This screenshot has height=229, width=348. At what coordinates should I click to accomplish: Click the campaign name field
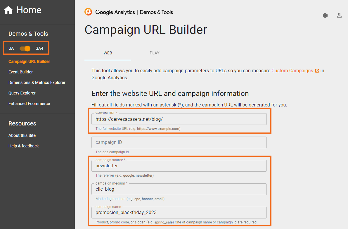coord(179,213)
